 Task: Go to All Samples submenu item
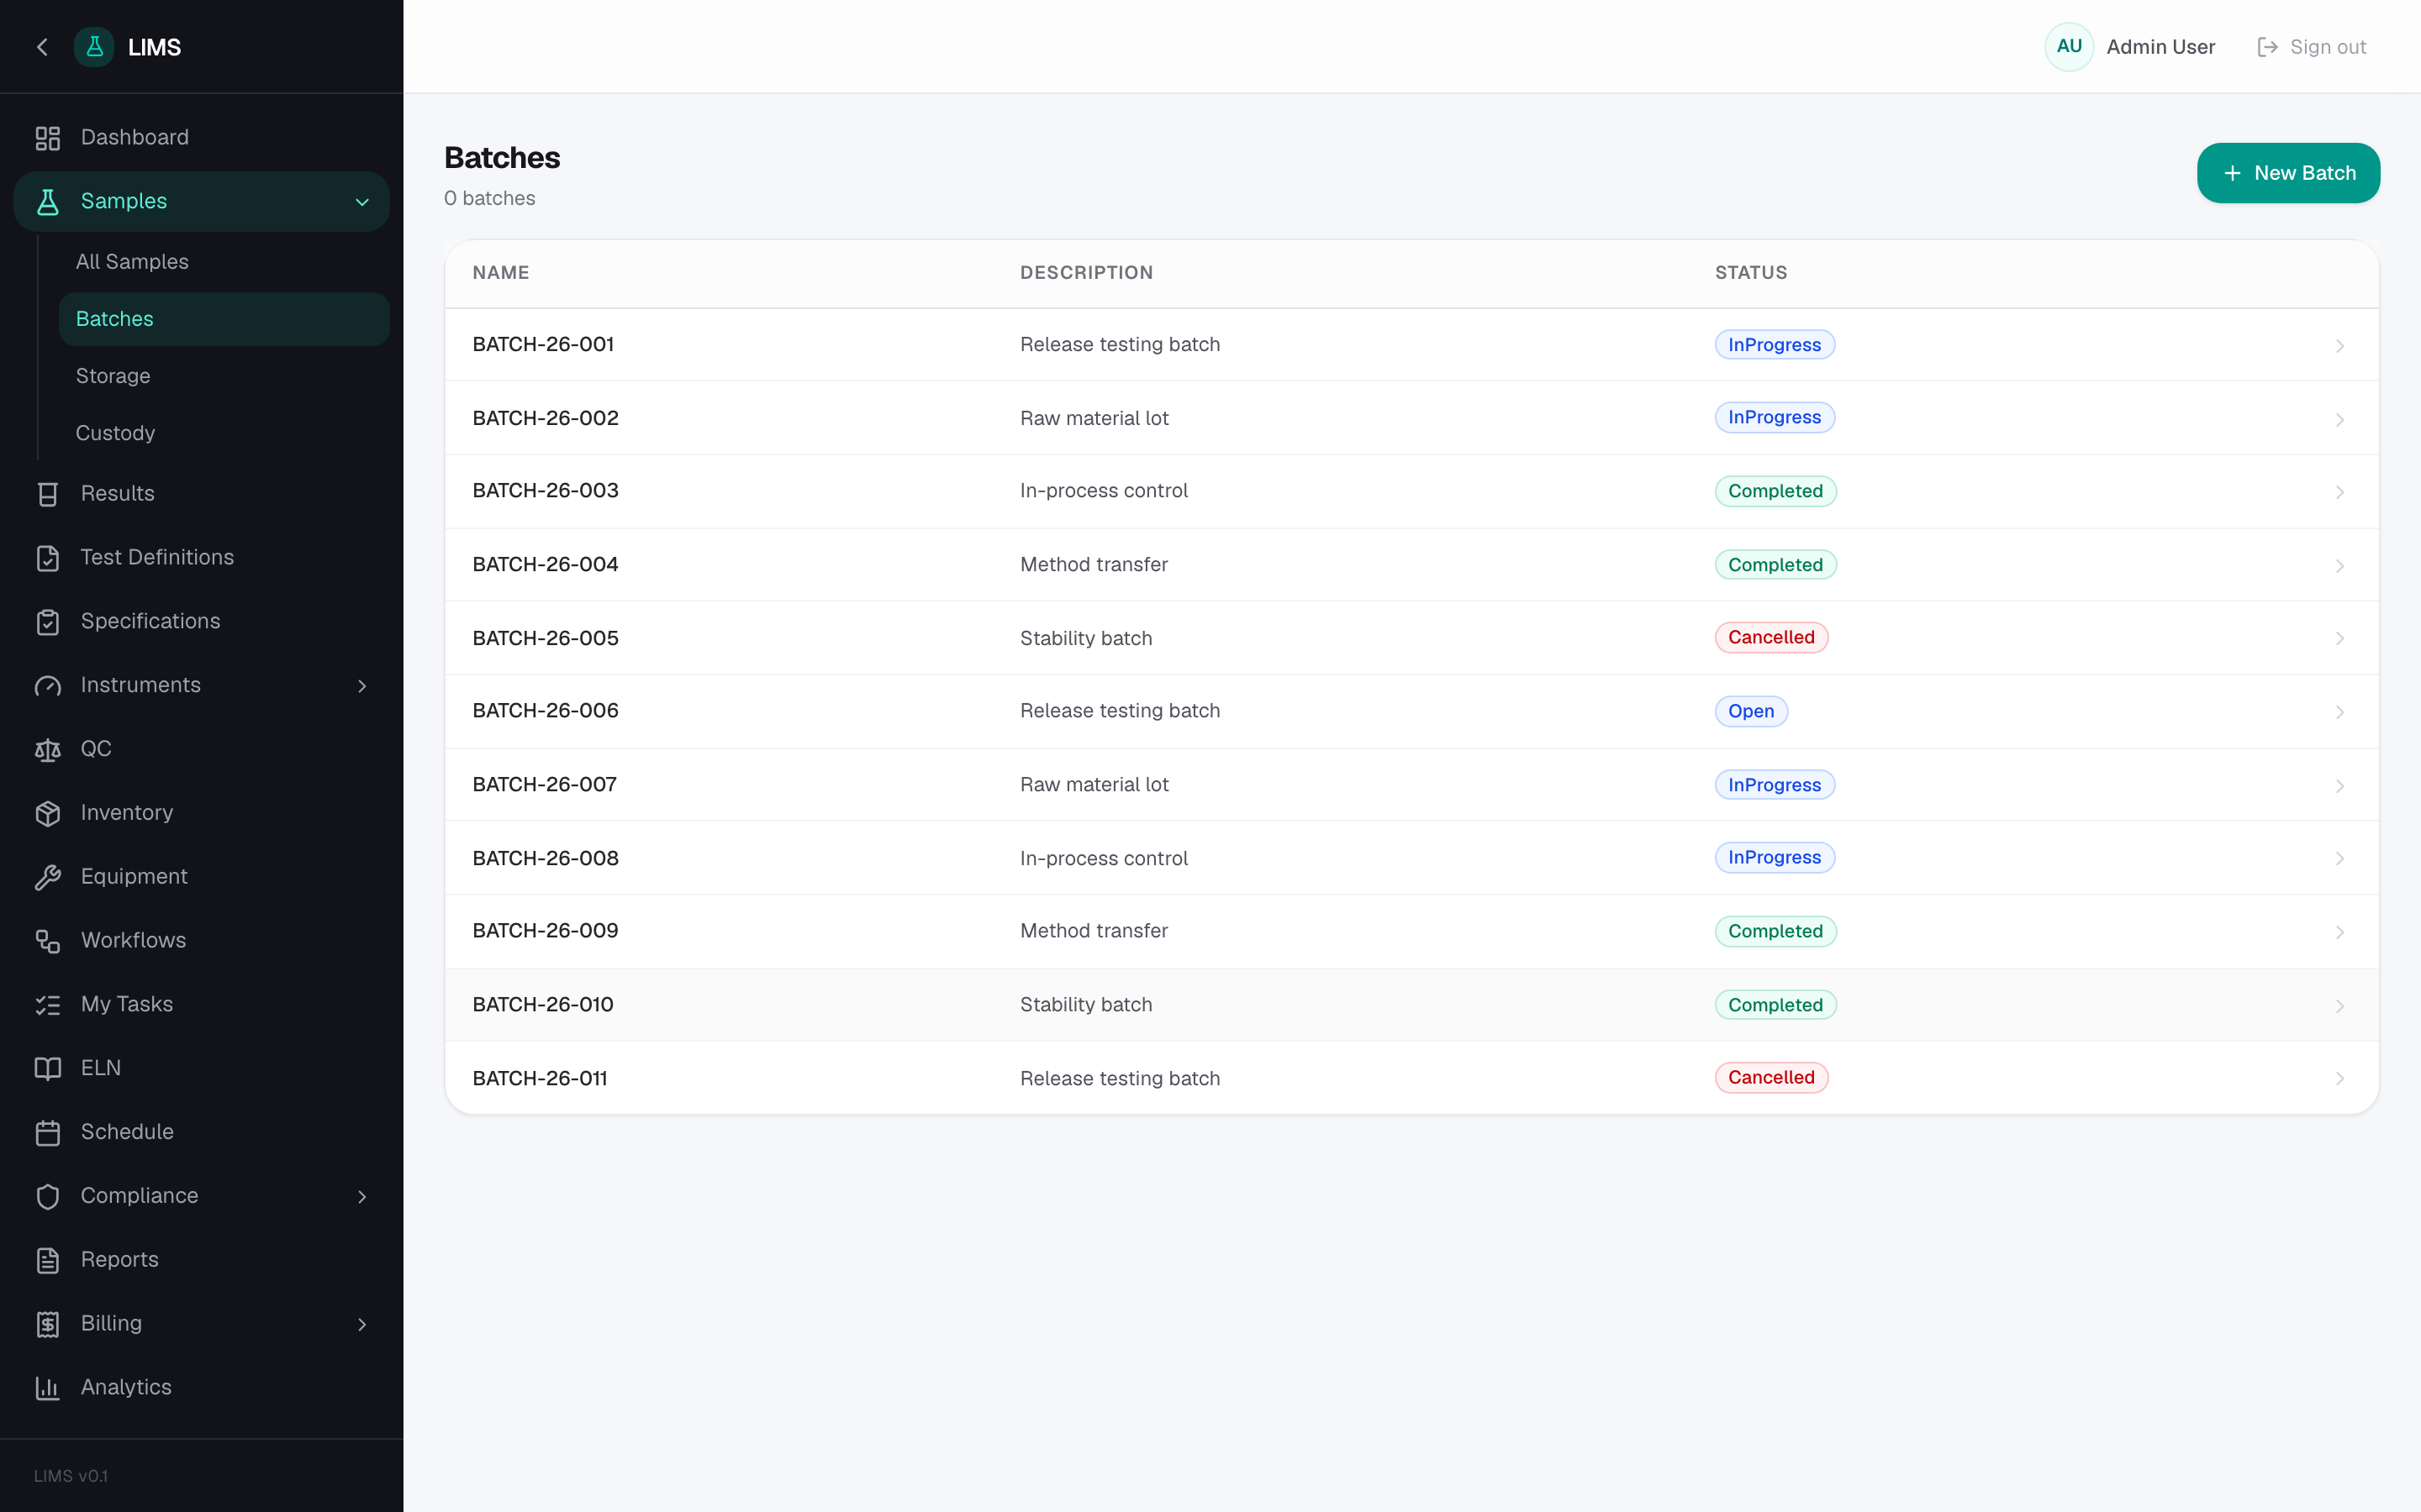pos(224,262)
